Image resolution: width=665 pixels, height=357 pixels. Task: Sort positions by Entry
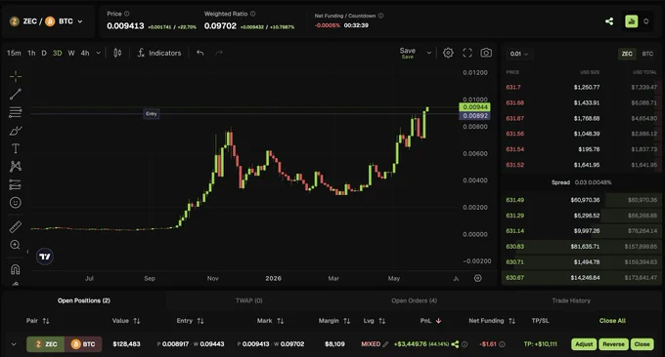click(190, 321)
